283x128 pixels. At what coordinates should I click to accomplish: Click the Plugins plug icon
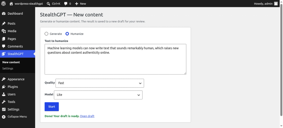pyautogui.click(x=4, y=87)
